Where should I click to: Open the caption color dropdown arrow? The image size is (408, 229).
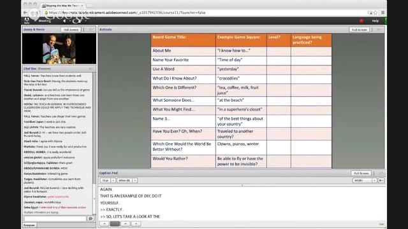(x=135, y=181)
